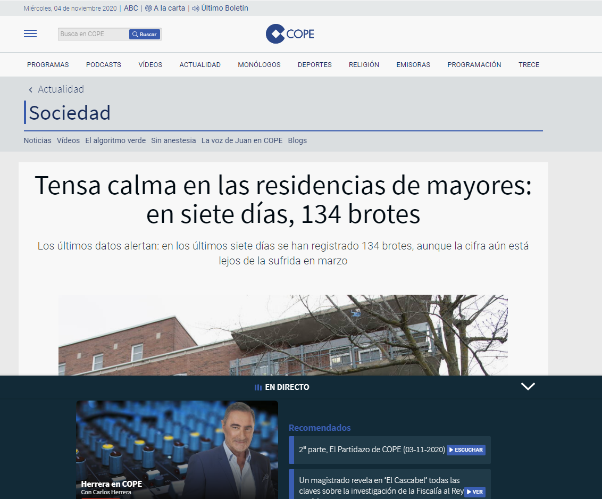602x499 pixels.
Task: Click the EN DIRECTO live indicator icon
Action: click(x=258, y=387)
